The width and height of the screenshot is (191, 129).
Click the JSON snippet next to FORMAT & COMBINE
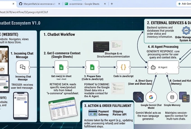click(x=118, y=88)
